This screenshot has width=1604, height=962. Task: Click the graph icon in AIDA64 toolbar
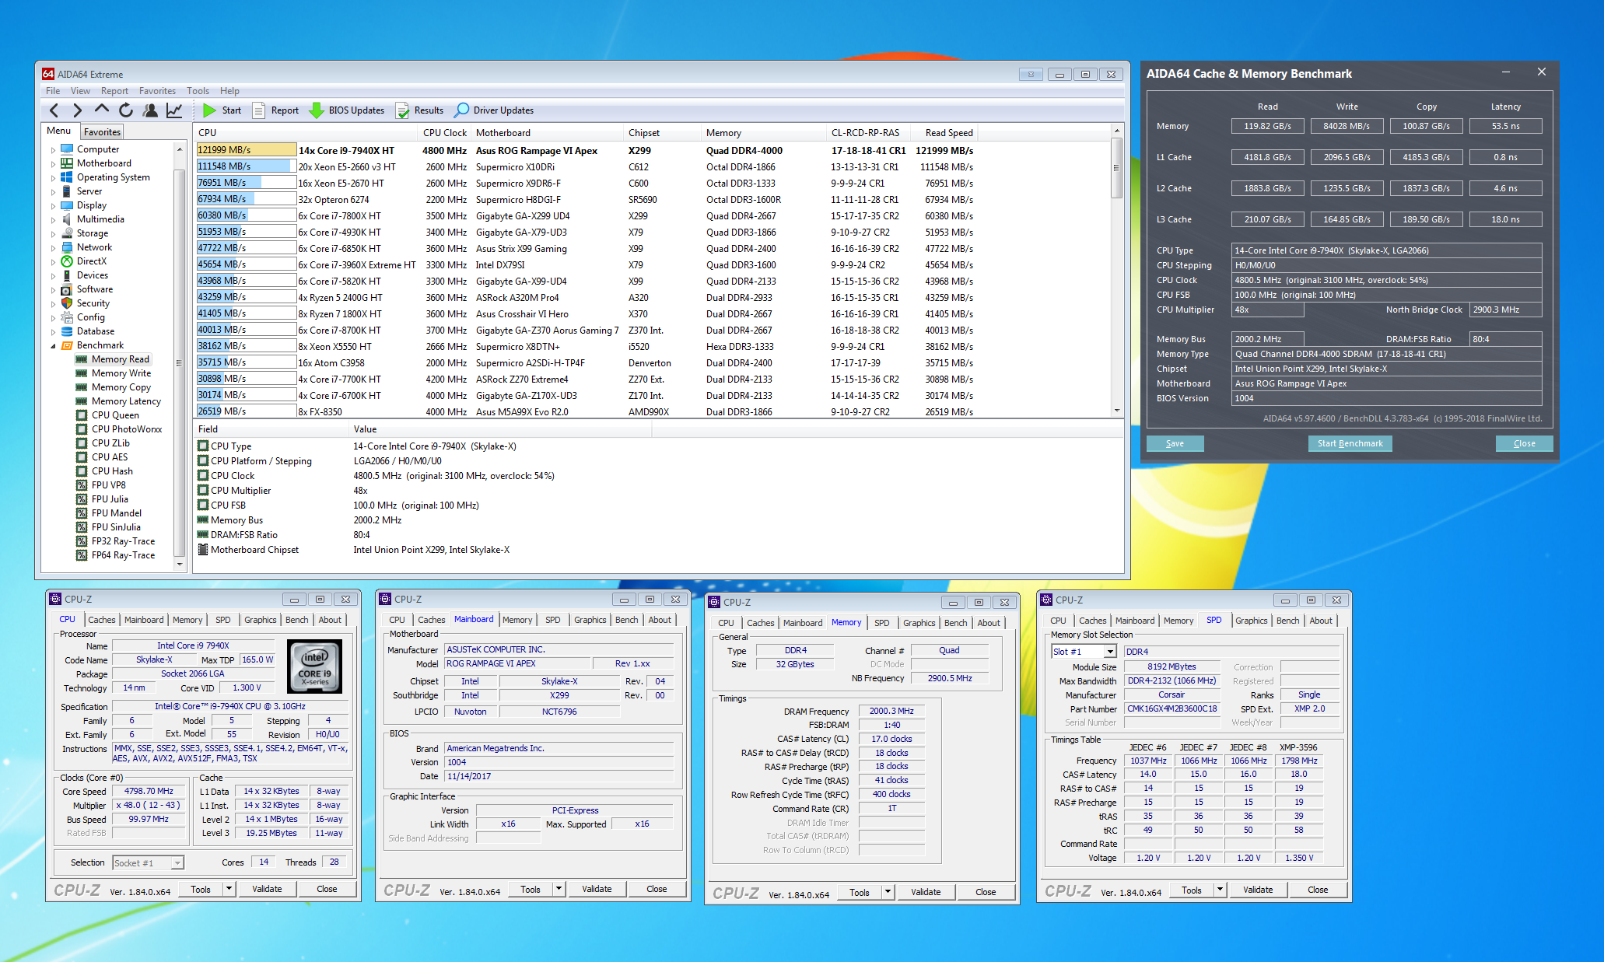(x=174, y=110)
